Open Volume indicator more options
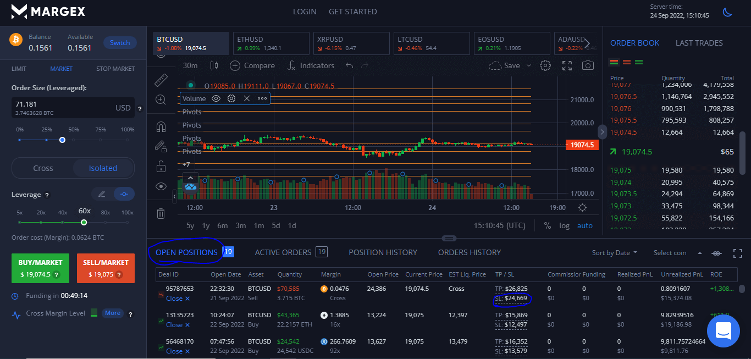The image size is (751, 359). point(262,98)
